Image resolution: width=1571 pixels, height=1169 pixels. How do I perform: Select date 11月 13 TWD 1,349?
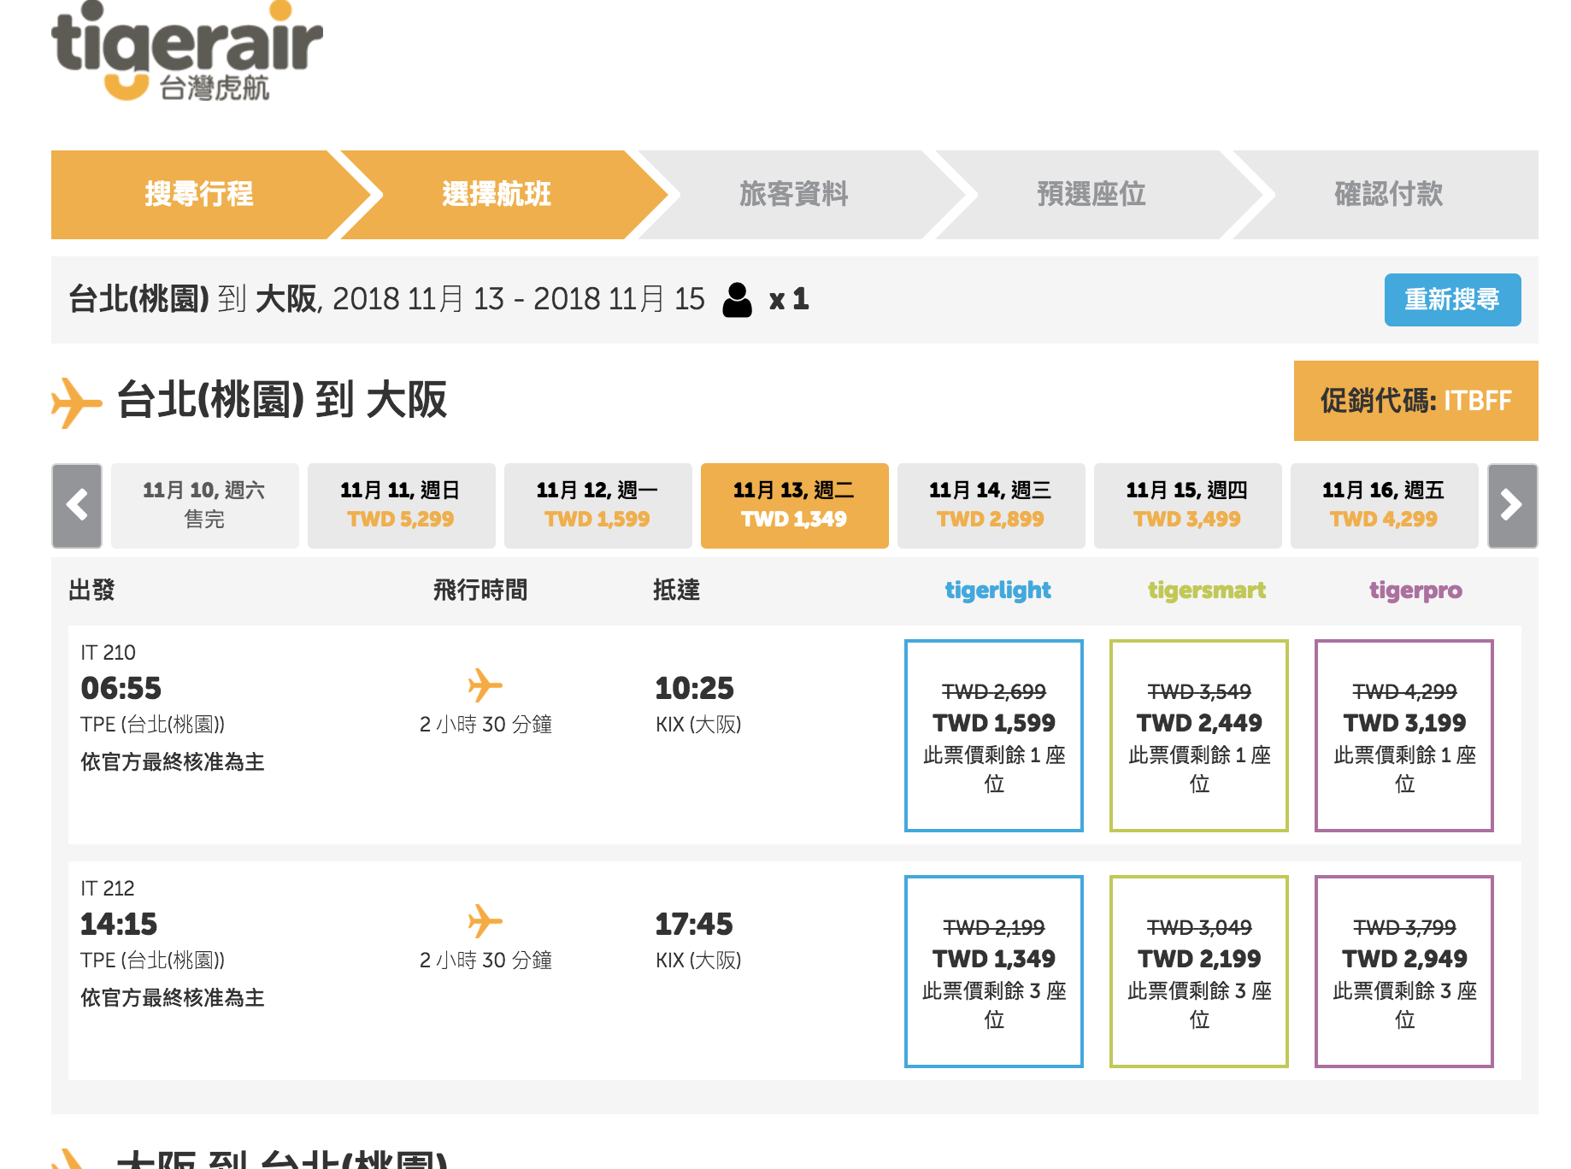click(x=794, y=506)
